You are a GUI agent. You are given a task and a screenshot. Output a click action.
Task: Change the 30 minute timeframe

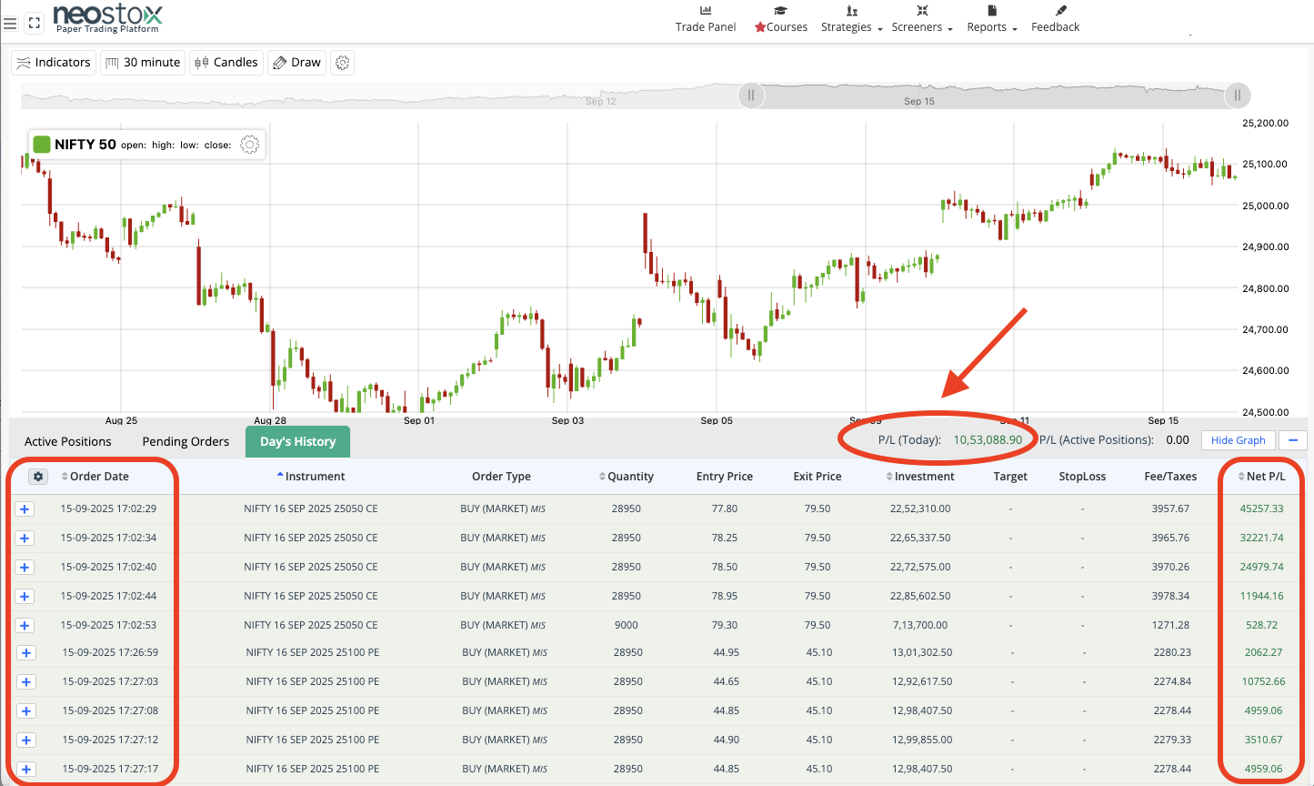click(x=142, y=63)
